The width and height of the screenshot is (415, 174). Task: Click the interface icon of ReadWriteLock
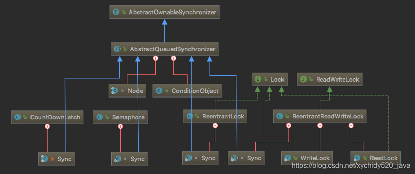point(304,79)
